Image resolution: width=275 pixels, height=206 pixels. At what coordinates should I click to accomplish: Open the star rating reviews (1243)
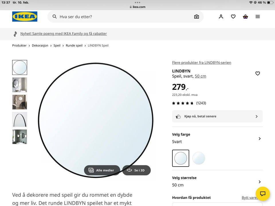tap(189, 103)
